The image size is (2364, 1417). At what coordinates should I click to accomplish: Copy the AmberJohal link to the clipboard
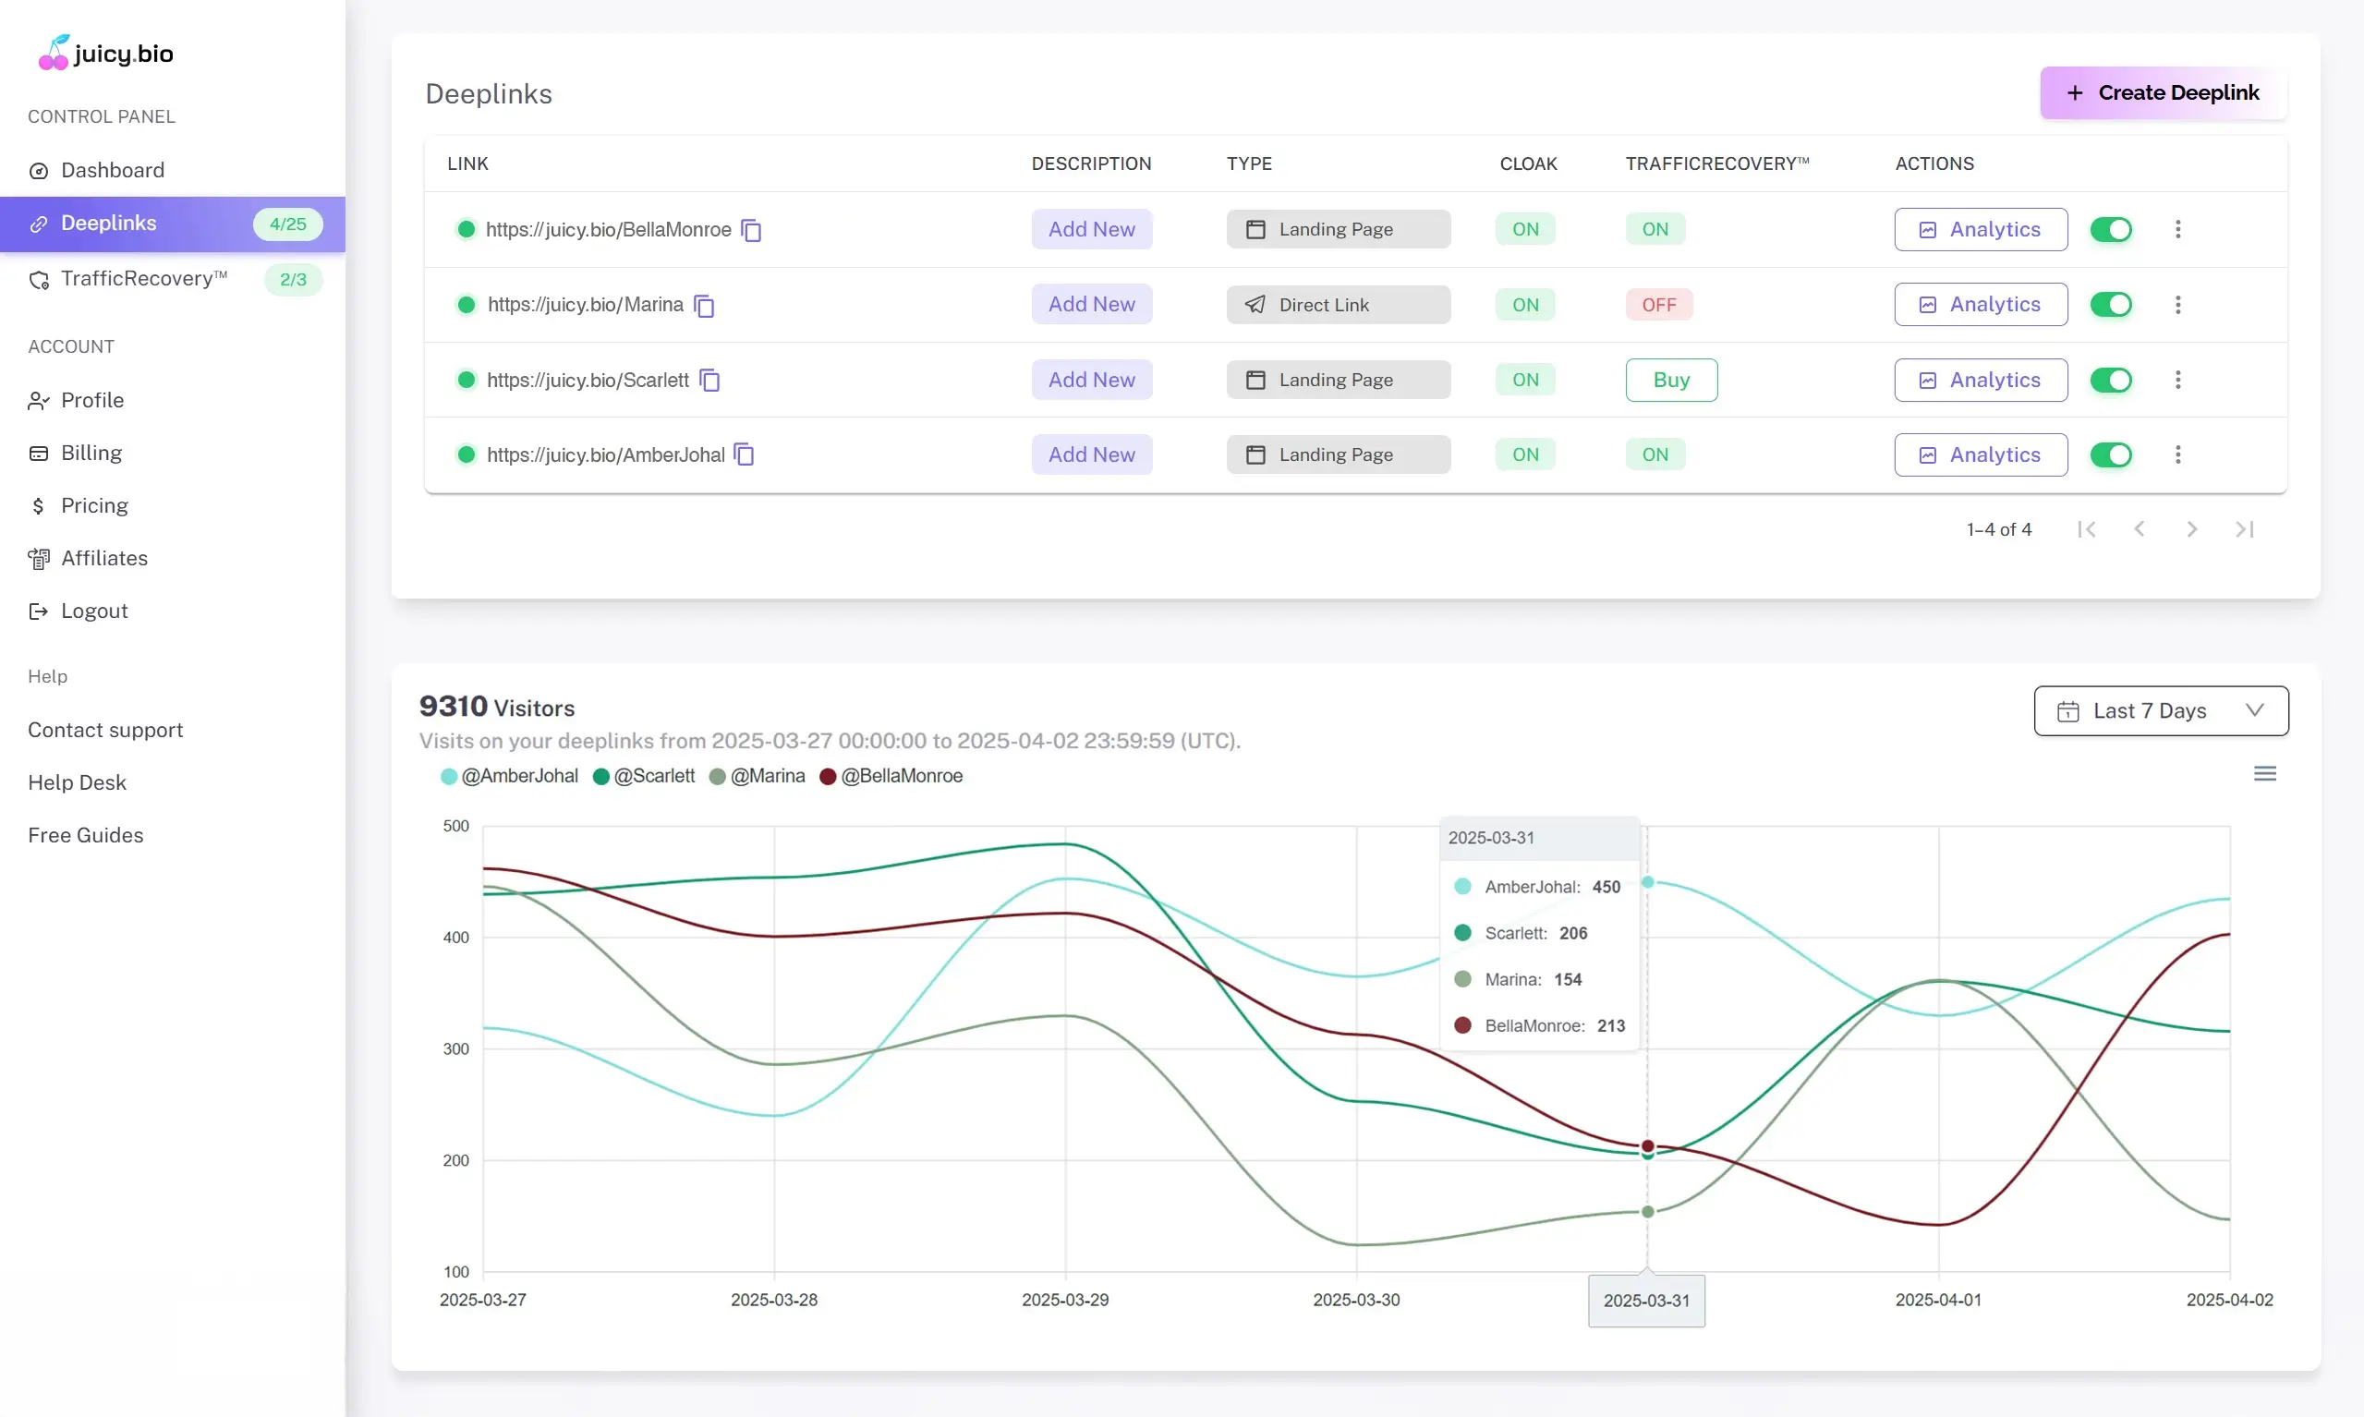(x=744, y=455)
